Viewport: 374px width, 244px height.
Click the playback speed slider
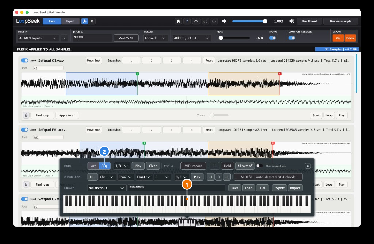249,21
